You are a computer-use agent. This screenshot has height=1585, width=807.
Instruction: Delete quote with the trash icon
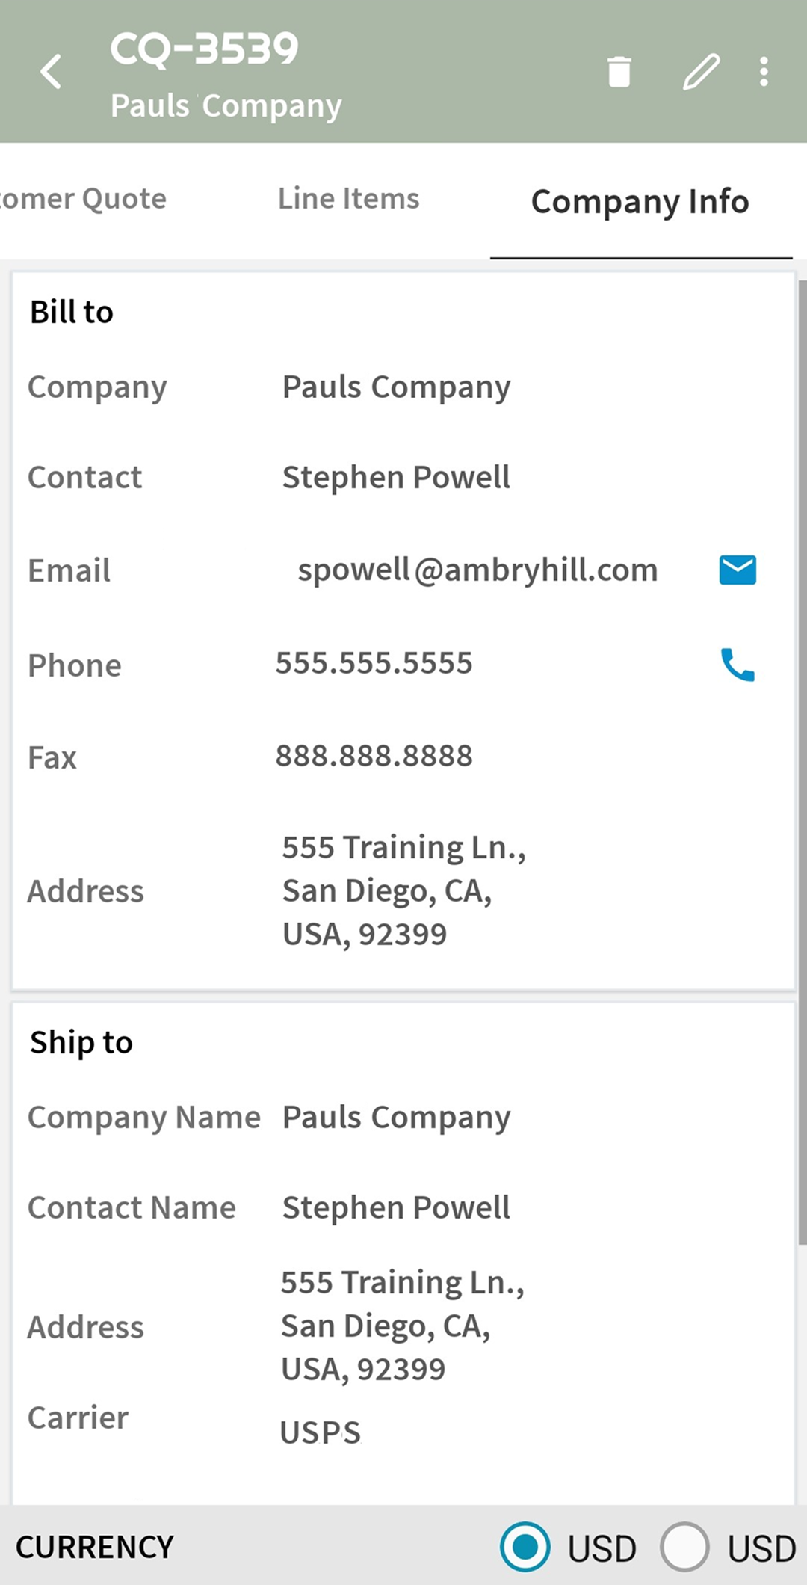[619, 72]
